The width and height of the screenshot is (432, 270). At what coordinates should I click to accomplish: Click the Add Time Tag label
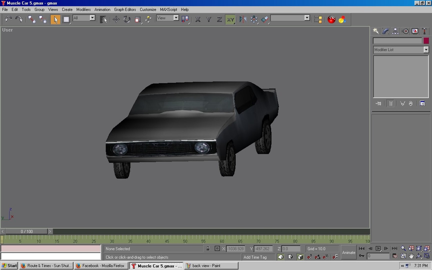coord(255,257)
